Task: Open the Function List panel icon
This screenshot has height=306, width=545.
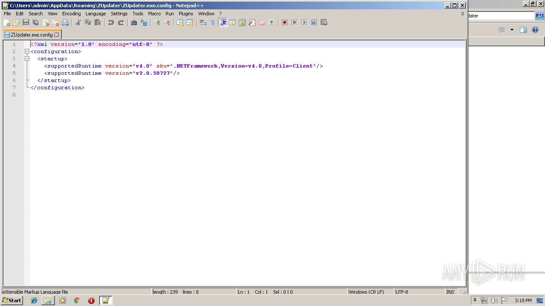Action: [252, 23]
